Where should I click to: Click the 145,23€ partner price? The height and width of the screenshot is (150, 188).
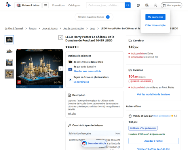133,122
